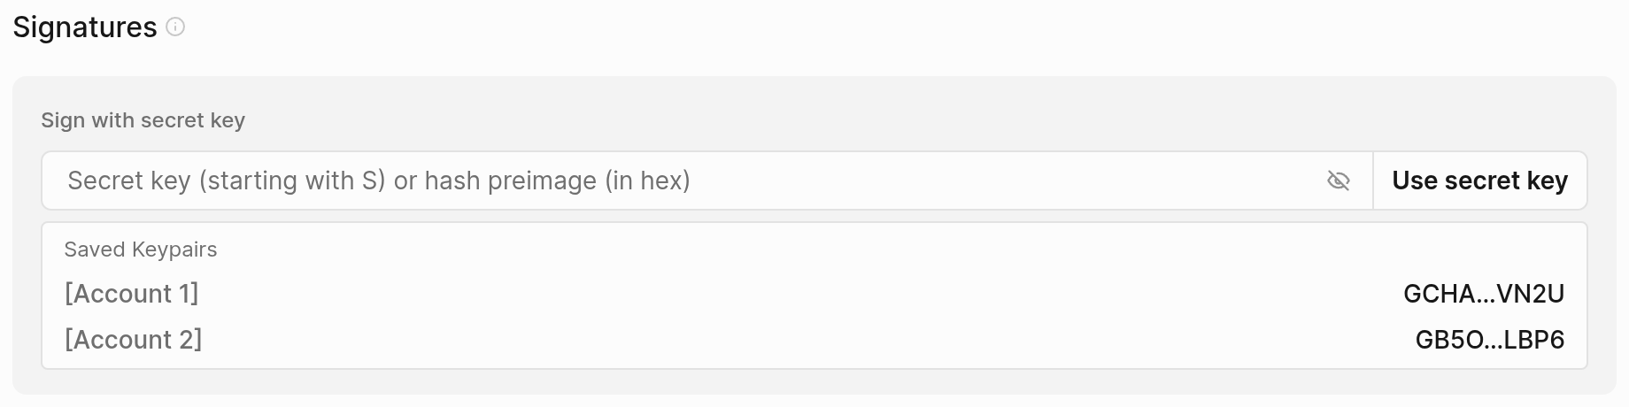Click the Saved Keypairs list header
1629x407 pixels.
(x=141, y=250)
